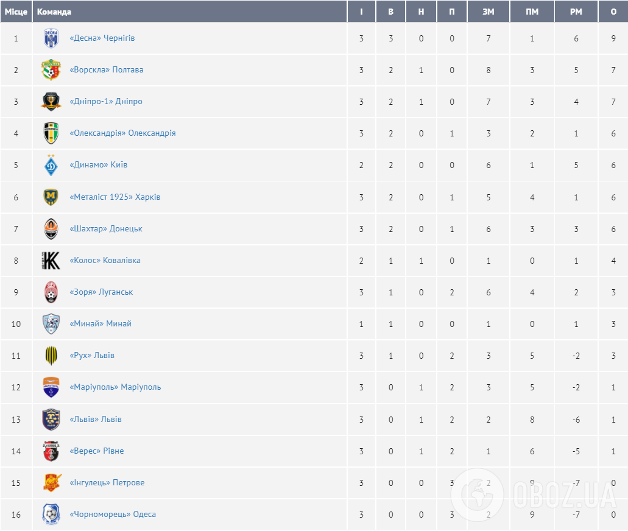Go to the «Верес» Рівне team page
The image size is (628, 531).
point(97,451)
